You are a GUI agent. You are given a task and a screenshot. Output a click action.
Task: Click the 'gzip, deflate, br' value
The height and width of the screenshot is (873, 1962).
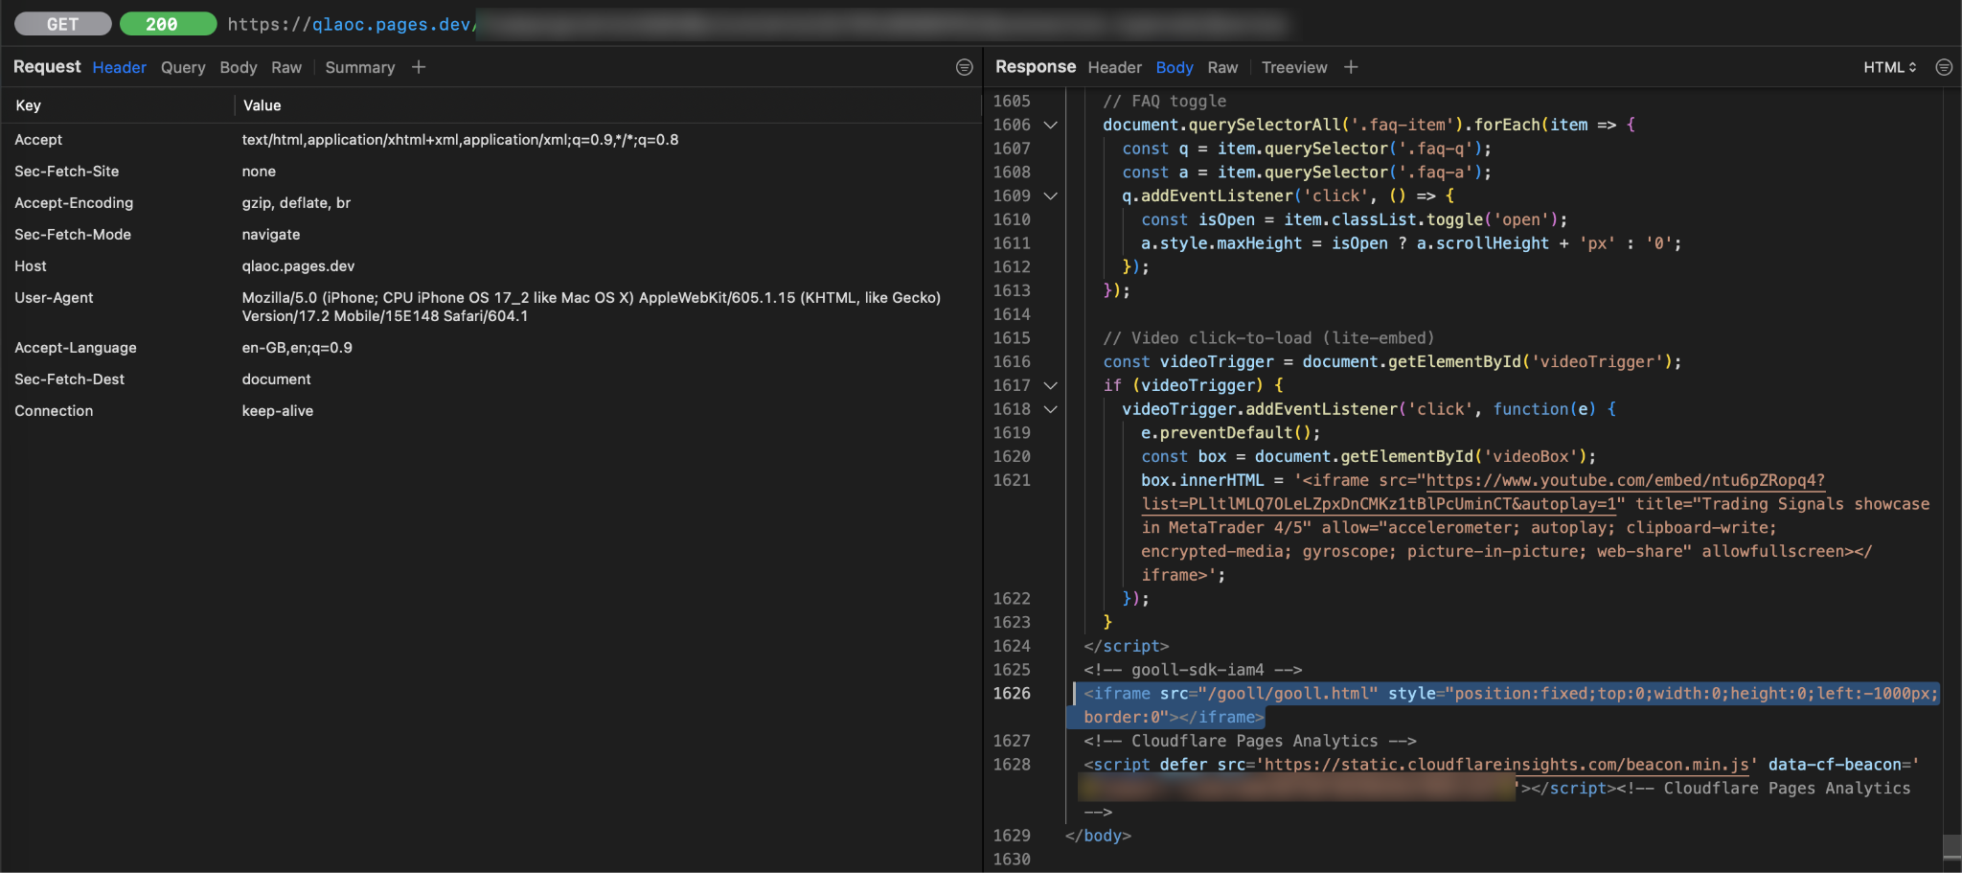coord(296,203)
